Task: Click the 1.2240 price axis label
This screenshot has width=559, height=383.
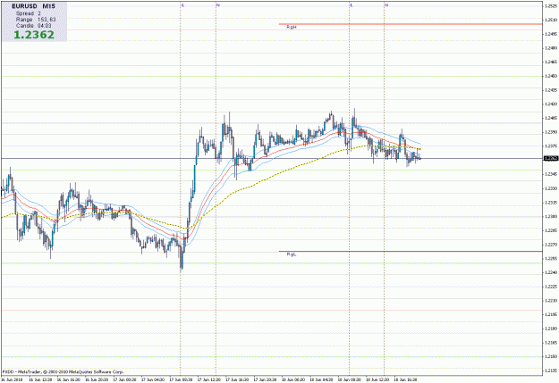Action: (551, 272)
